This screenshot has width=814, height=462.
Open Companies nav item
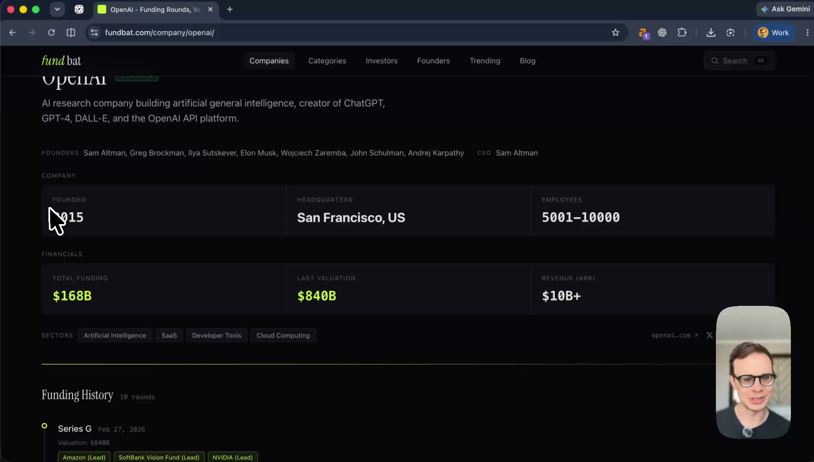click(269, 61)
